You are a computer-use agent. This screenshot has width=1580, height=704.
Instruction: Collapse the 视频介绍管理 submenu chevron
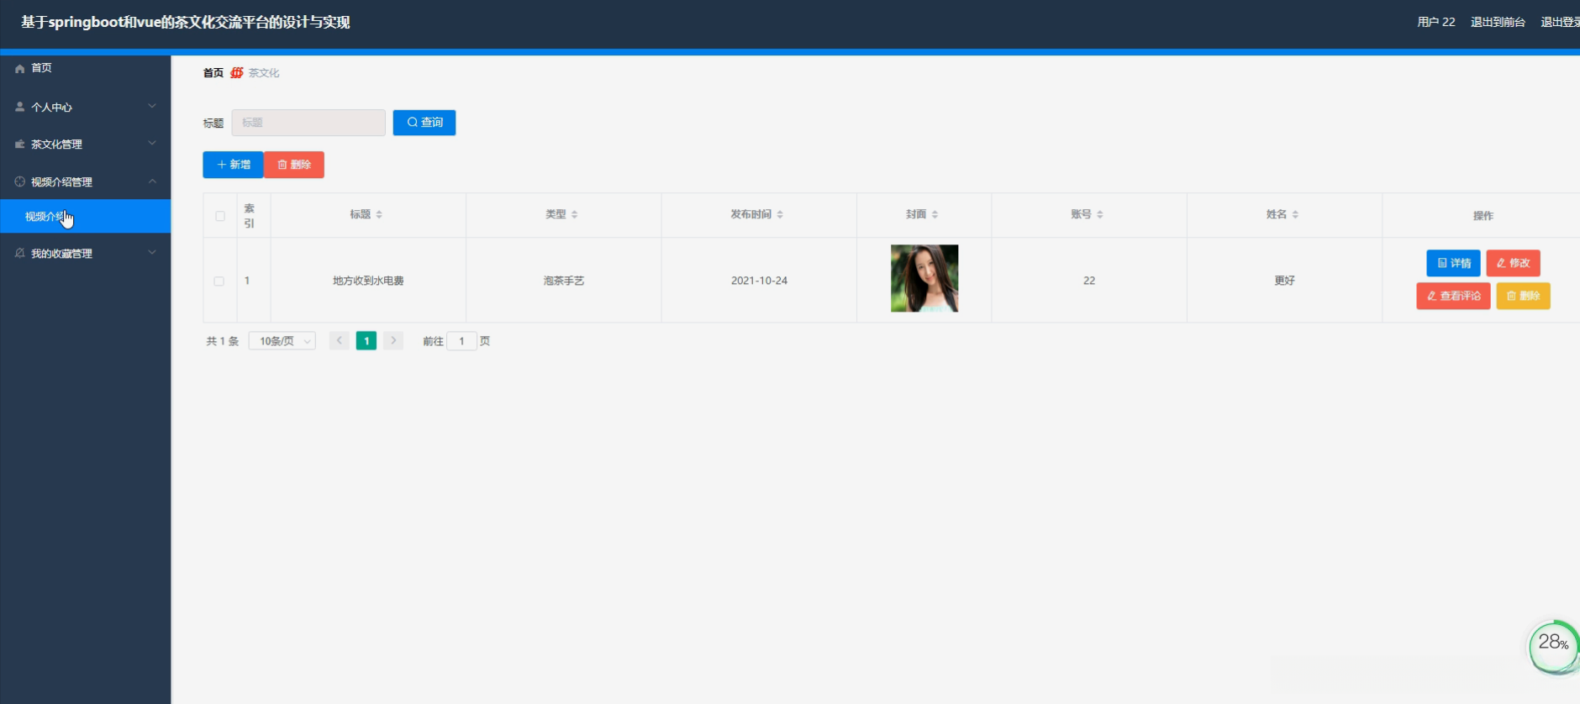click(152, 181)
